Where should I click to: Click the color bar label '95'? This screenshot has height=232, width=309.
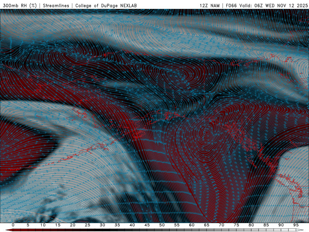[296, 225]
